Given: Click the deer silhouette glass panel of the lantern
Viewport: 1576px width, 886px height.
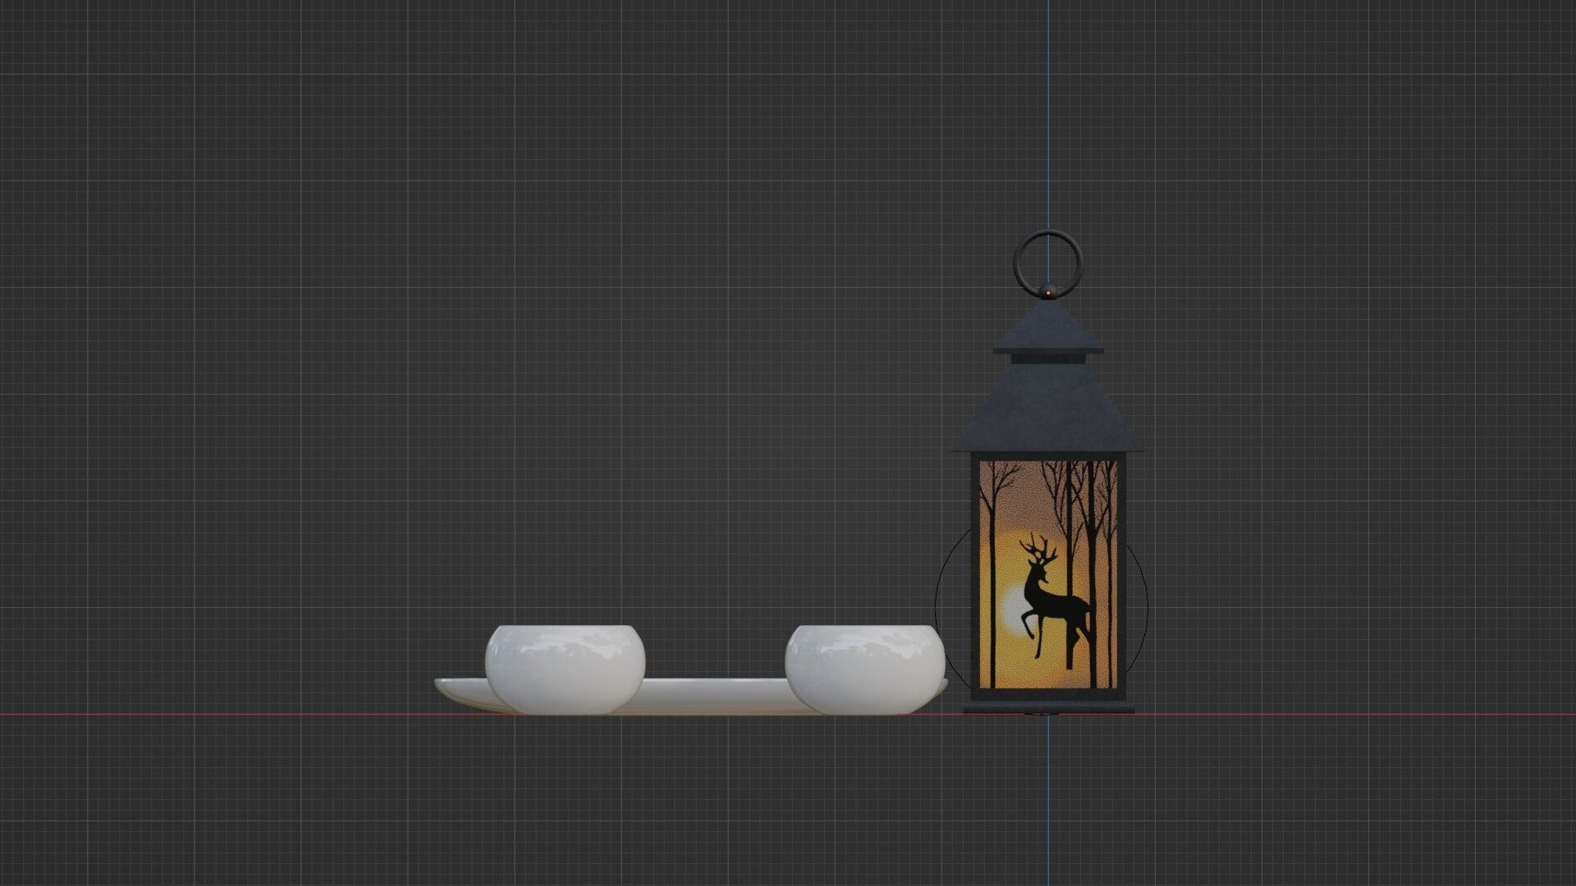Looking at the screenshot, I should coord(1048,573).
